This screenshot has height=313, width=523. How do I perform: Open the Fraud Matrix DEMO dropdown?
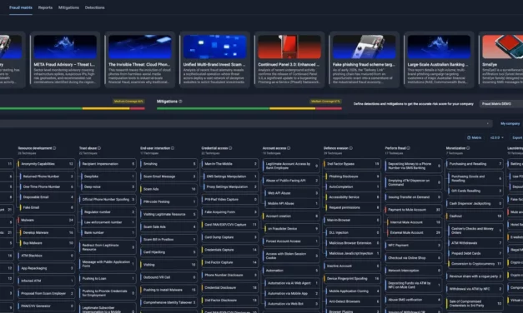pos(501,104)
